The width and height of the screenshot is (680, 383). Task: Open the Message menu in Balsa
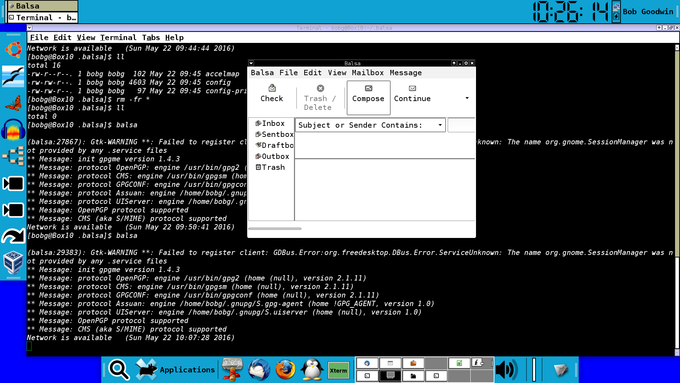pyautogui.click(x=406, y=73)
